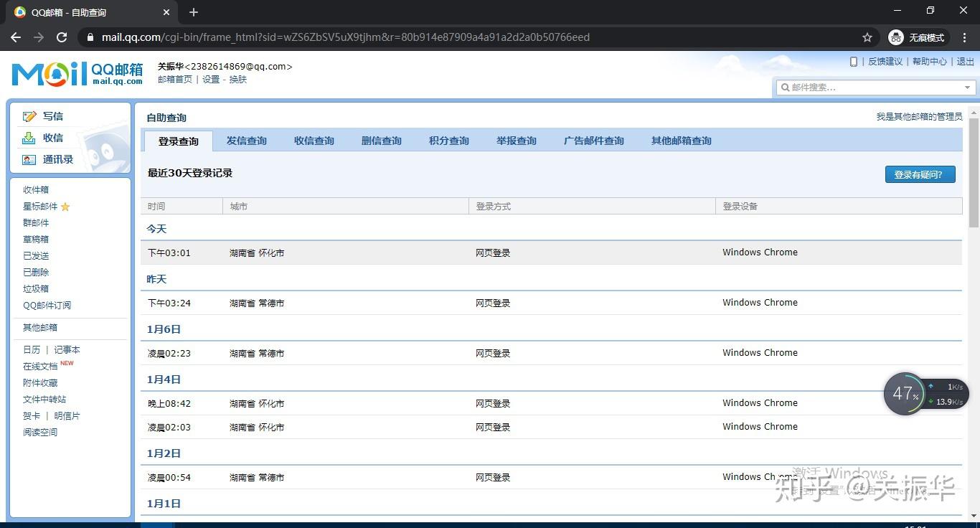This screenshot has width=980, height=528.
Task: Select the 凌晨02:23 login row
Action: (551, 353)
